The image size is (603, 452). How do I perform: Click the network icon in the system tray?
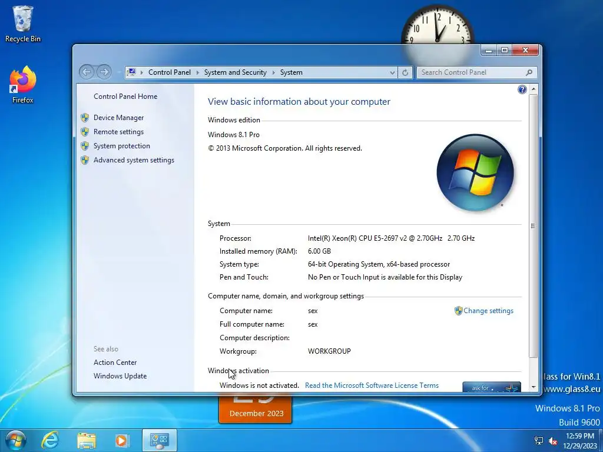coord(539,441)
